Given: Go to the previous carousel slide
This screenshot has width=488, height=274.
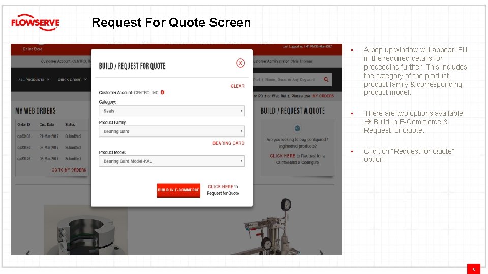Looking at the screenshot, I should (28, 253).
